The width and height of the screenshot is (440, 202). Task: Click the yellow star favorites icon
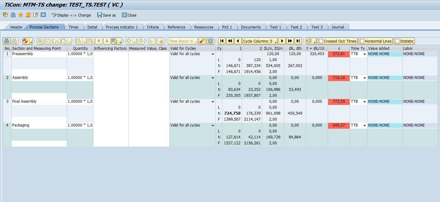[21, 15]
